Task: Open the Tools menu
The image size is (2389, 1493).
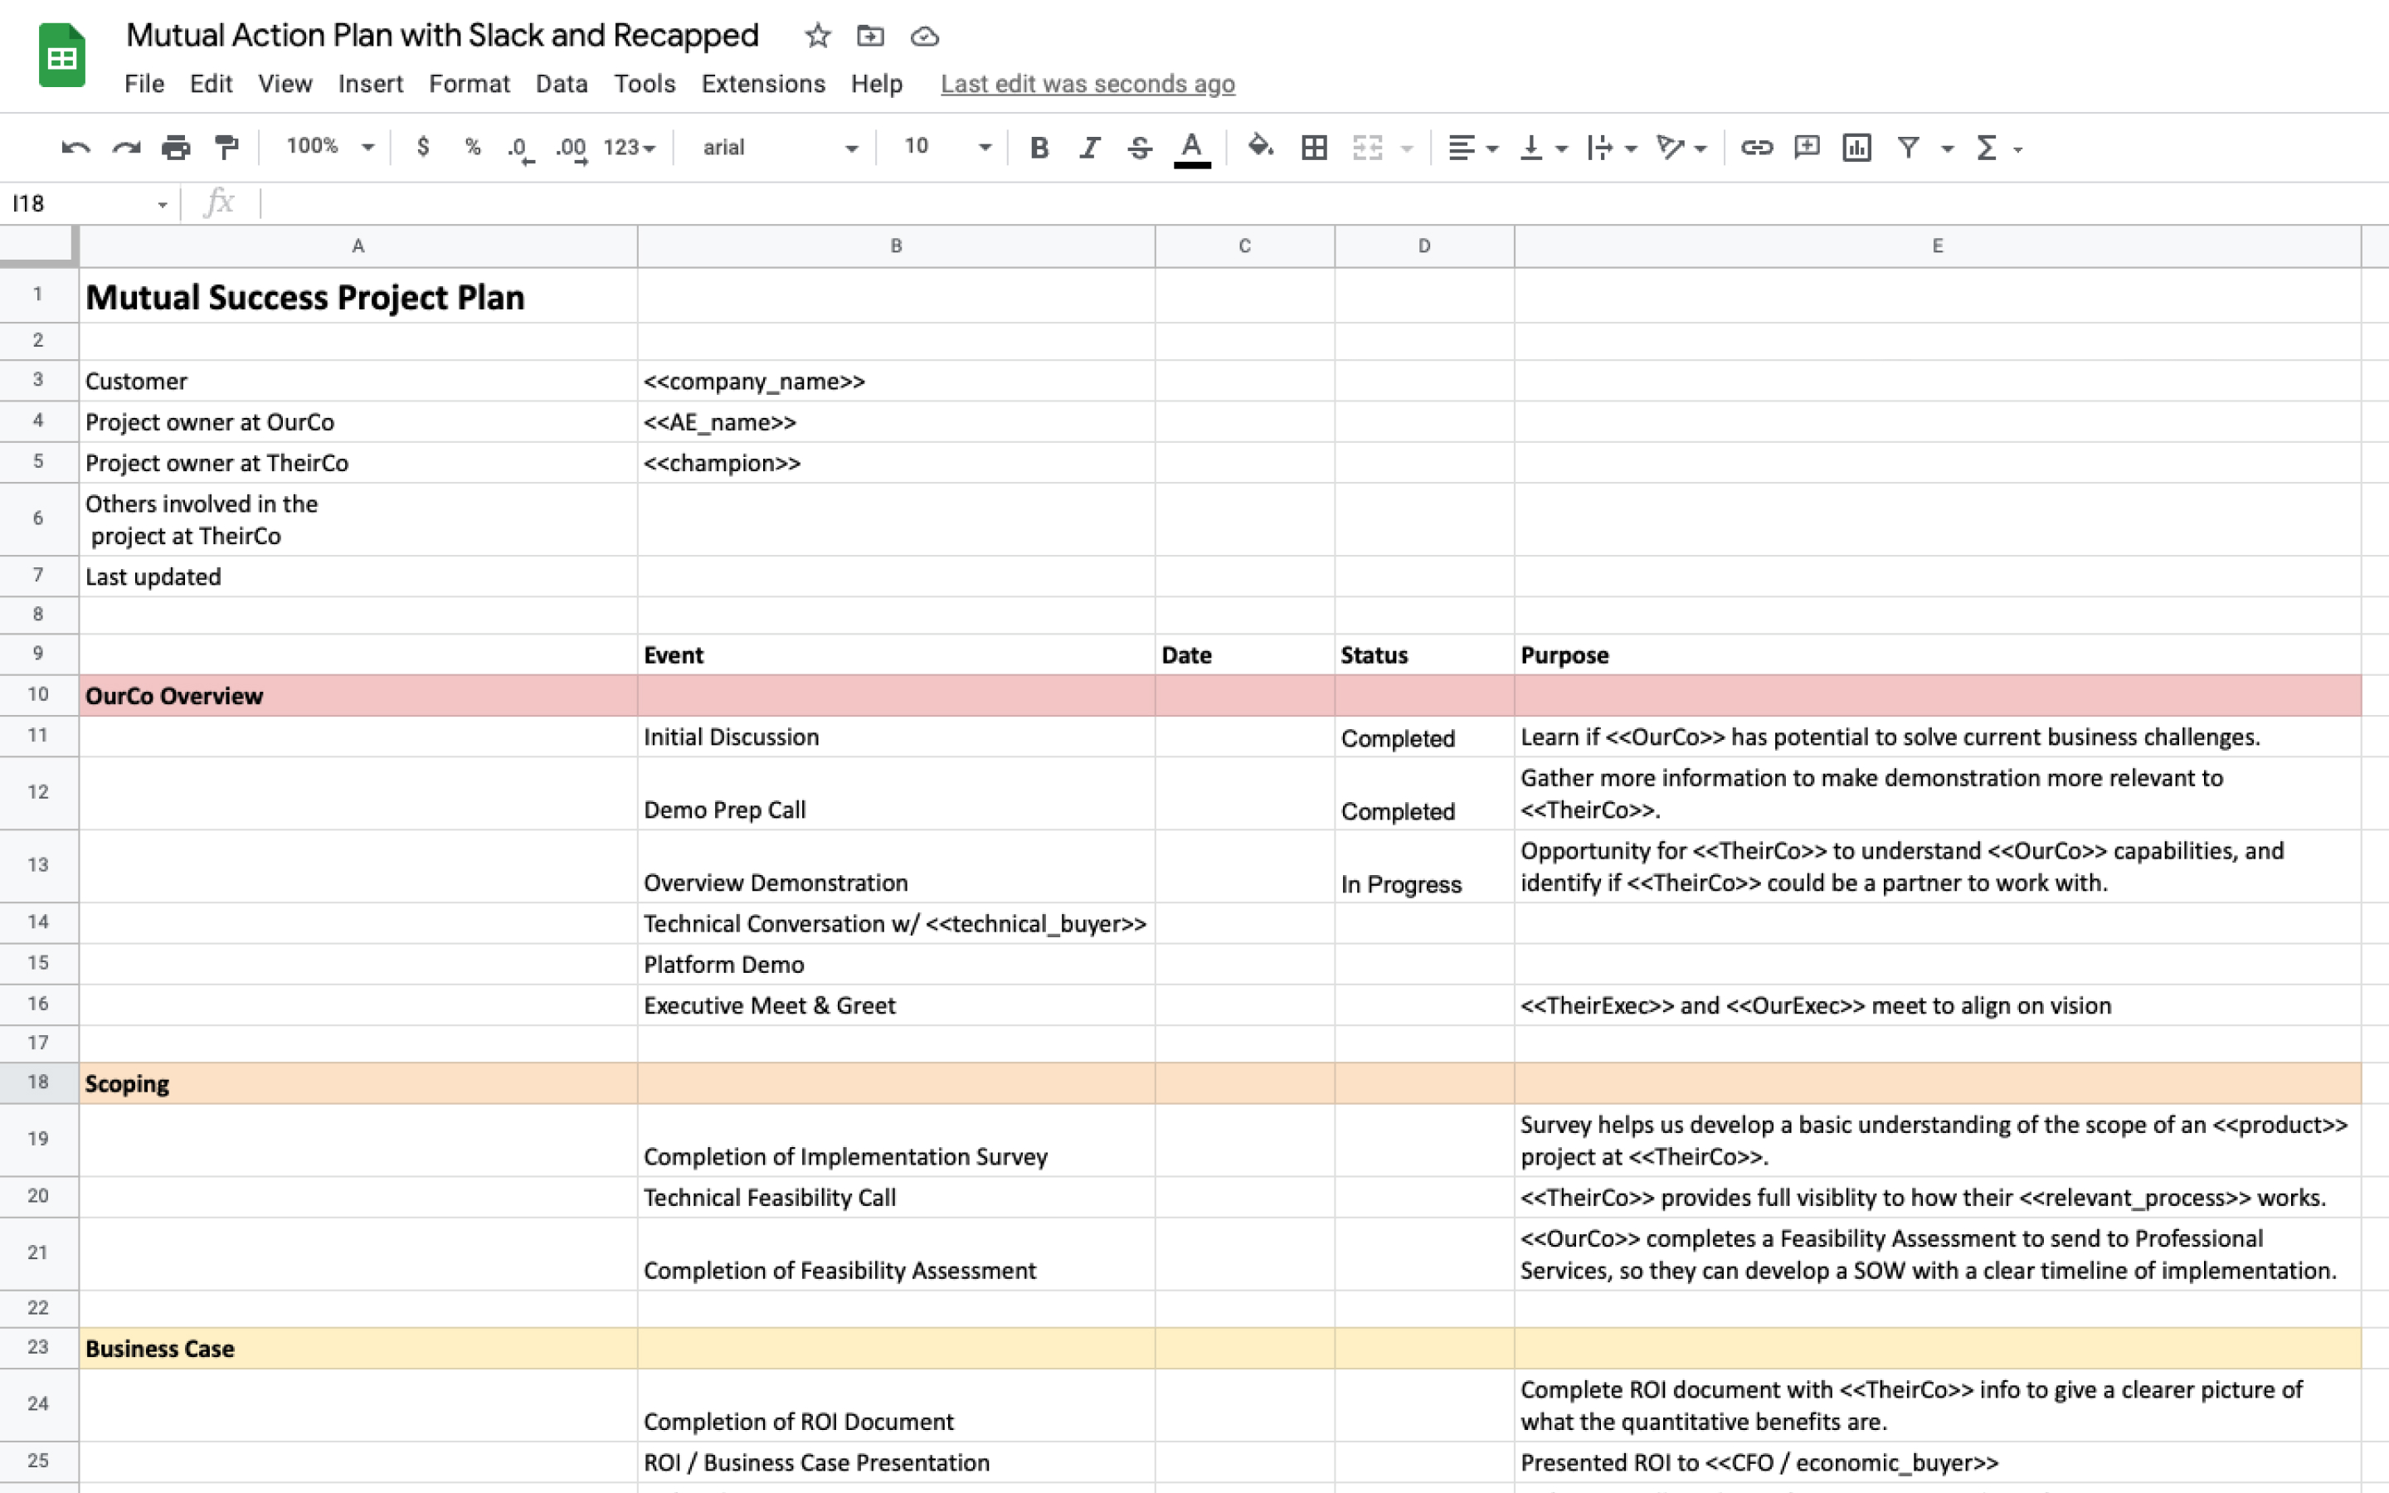Action: (645, 84)
